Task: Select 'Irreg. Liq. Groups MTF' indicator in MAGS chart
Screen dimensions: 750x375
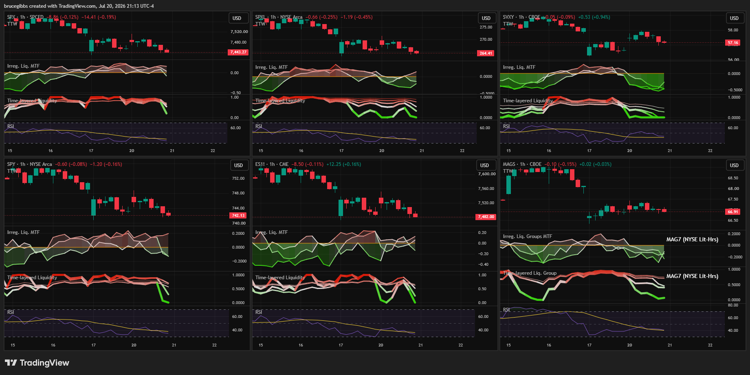Action: [x=528, y=236]
